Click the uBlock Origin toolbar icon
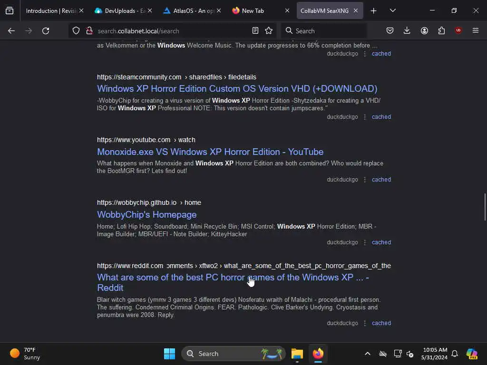Viewport: 487px width, 365px height. coord(458,31)
